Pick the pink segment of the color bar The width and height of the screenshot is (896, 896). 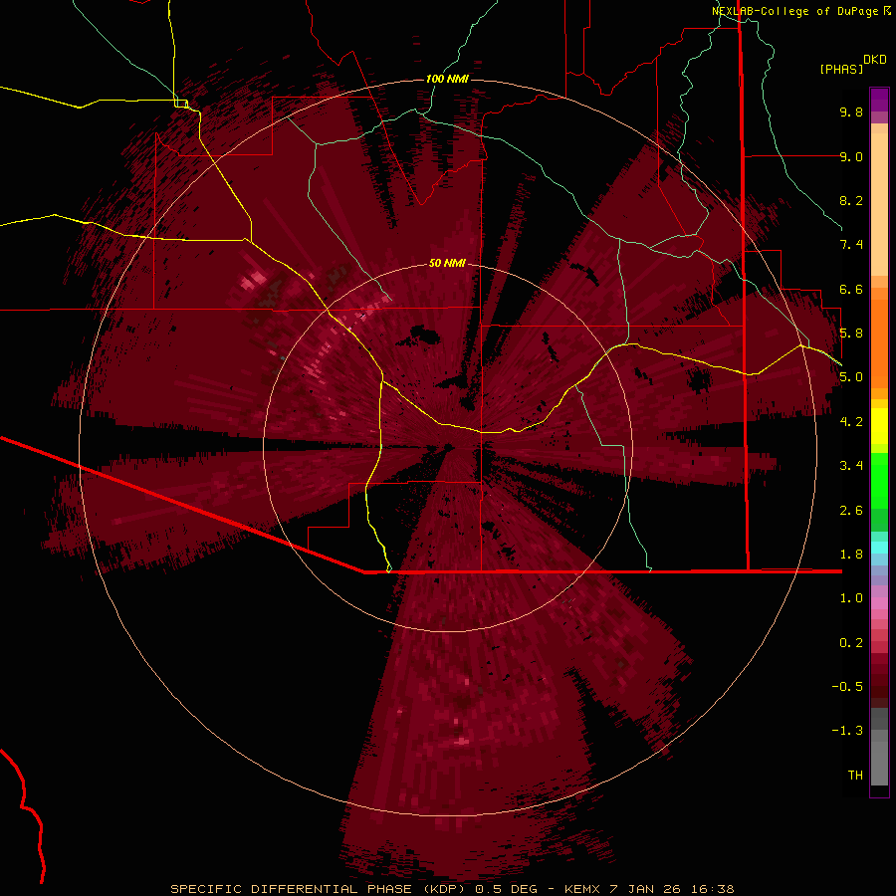coord(879,603)
